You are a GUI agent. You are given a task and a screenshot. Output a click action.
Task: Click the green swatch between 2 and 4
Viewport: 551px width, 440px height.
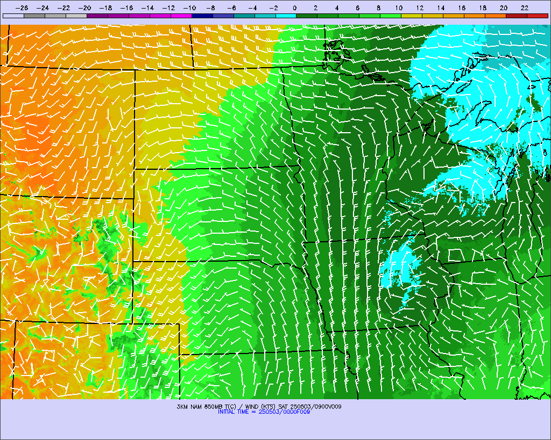pyautogui.click(x=328, y=16)
